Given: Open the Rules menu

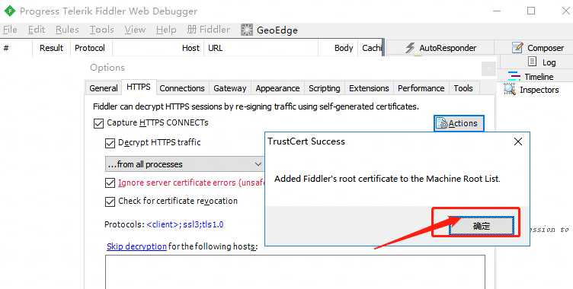Looking at the screenshot, I should coord(67,30).
